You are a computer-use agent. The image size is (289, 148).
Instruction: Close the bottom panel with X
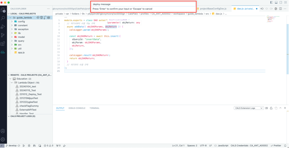(x=285, y=108)
